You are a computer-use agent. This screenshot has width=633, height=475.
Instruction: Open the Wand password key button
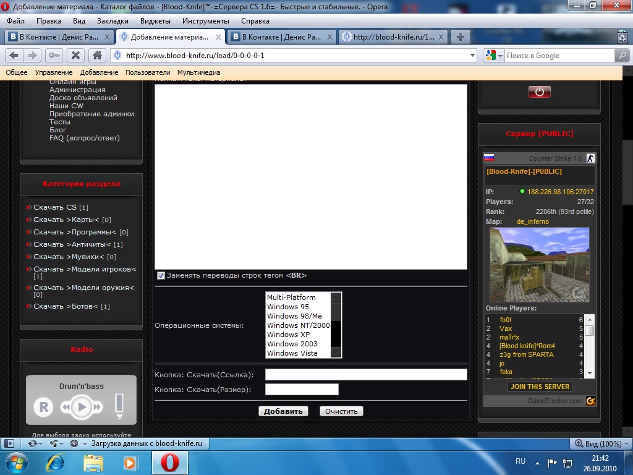pyautogui.click(x=54, y=55)
